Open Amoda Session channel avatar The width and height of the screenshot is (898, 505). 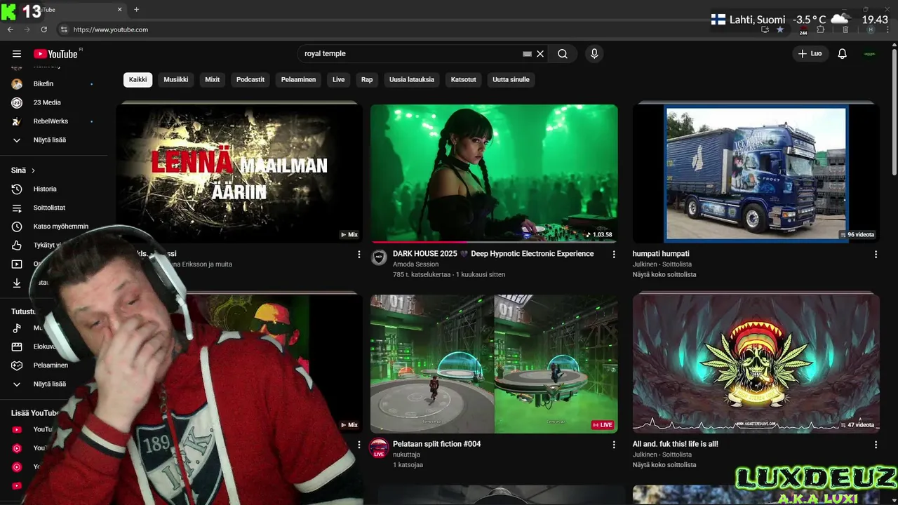(x=379, y=257)
